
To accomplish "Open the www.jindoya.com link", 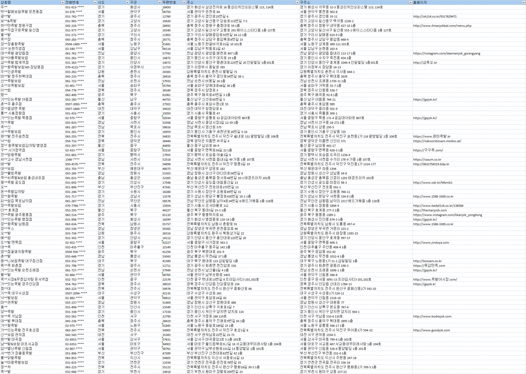I will [431, 243].
